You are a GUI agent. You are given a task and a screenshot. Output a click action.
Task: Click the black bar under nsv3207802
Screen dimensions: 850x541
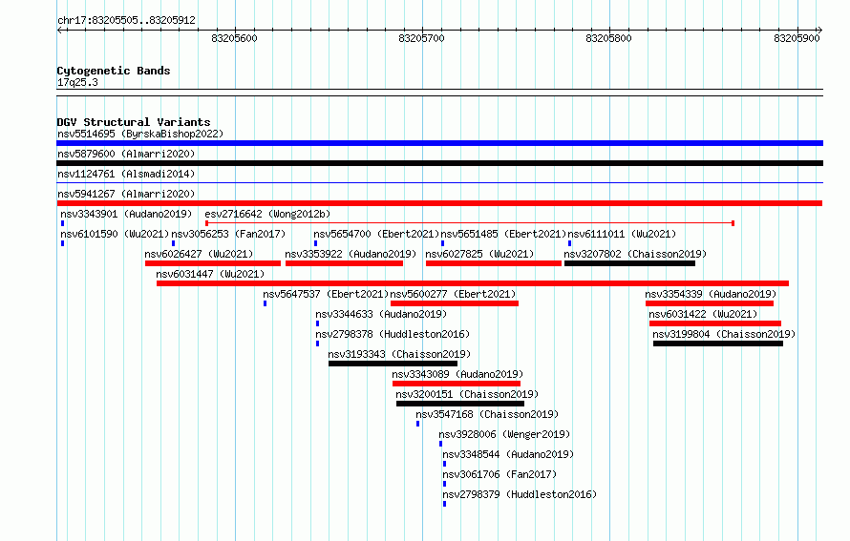[630, 263]
